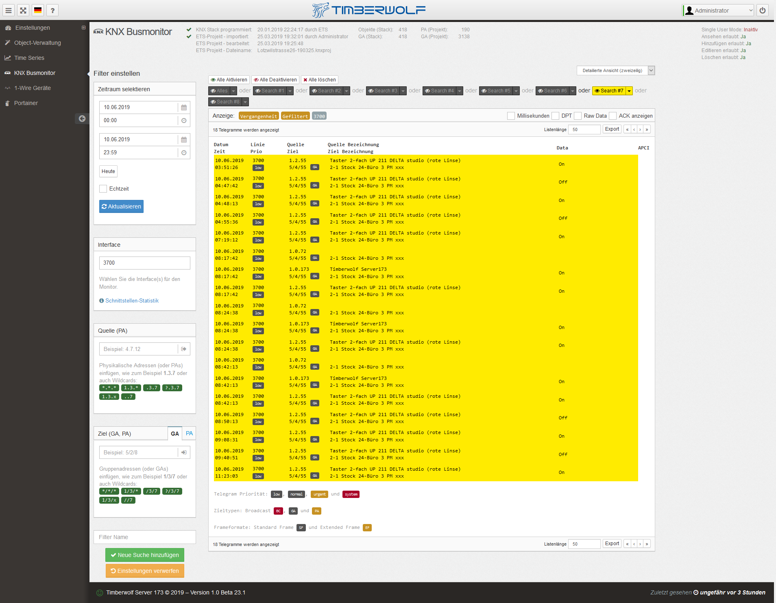Toggle the Raw Data checkbox
The image size is (776, 603).
coord(578,116)
